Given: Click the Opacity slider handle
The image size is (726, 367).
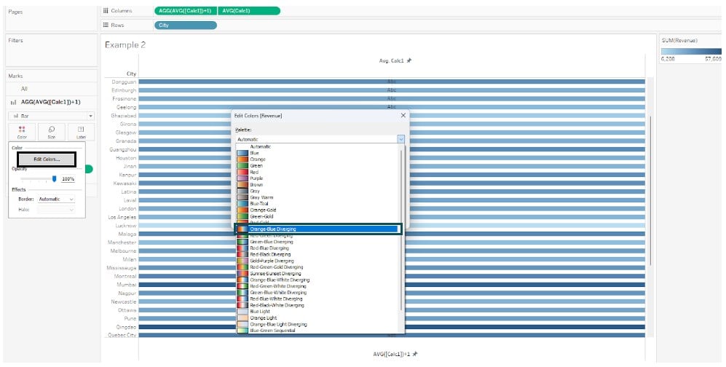Looking at the screenshot, I should pos(54,178).
